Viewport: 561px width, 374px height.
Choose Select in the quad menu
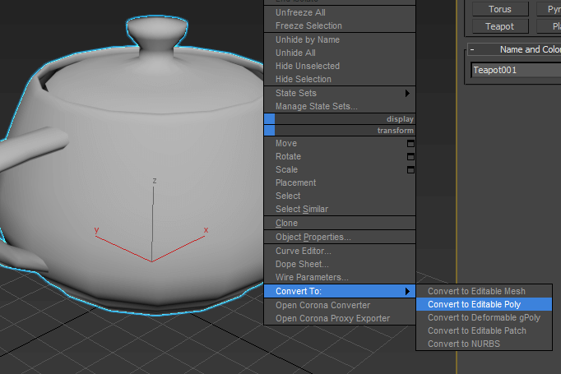pos(340,196)
